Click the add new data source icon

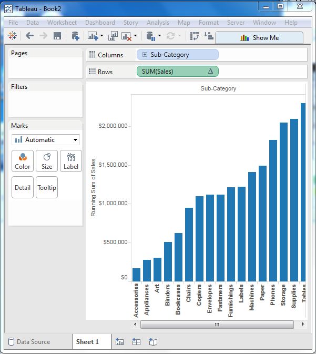75,36
